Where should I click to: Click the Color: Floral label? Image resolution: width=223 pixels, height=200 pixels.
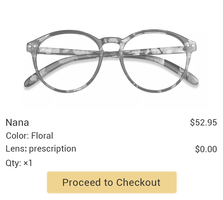(30, 136)
